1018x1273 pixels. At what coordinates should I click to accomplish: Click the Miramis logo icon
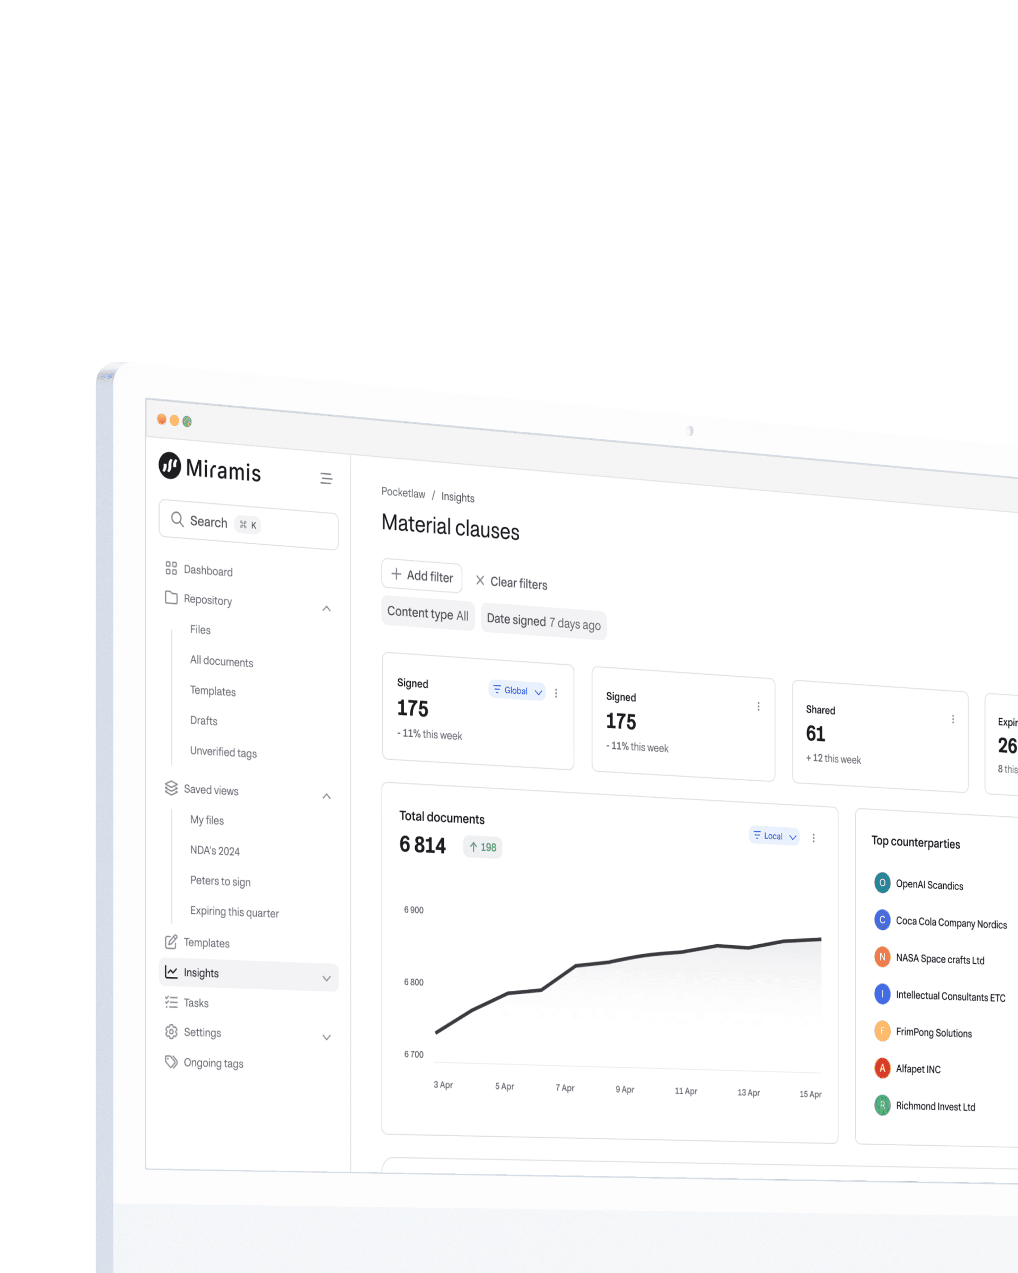[x=169, y=466]
